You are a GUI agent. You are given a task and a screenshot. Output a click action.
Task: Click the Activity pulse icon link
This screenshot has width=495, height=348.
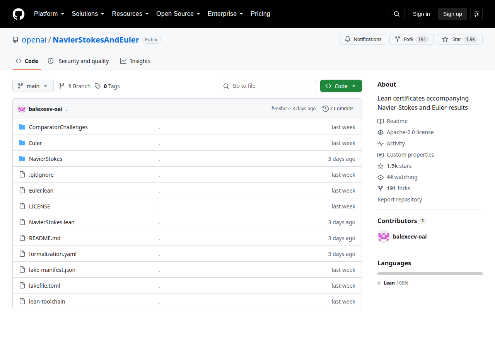point(381,143)
